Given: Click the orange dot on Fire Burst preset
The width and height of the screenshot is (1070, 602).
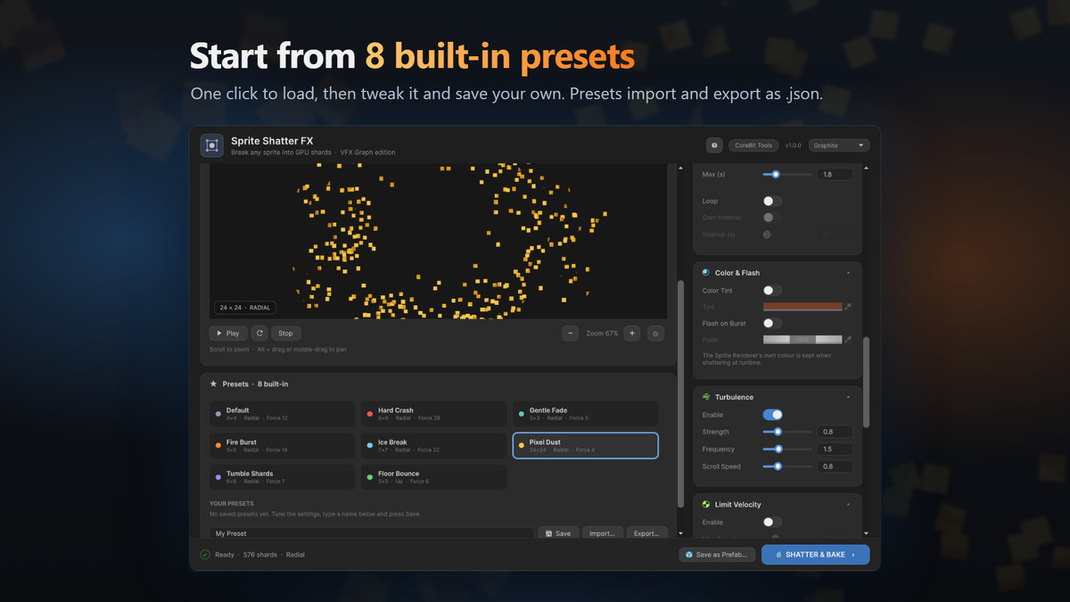Looking at the screenshot, I should (x=218, y=445).
